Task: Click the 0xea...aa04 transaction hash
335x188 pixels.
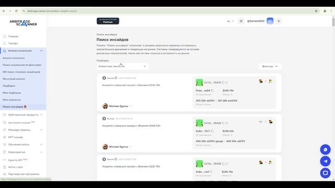Action: (x=203, y=90)
